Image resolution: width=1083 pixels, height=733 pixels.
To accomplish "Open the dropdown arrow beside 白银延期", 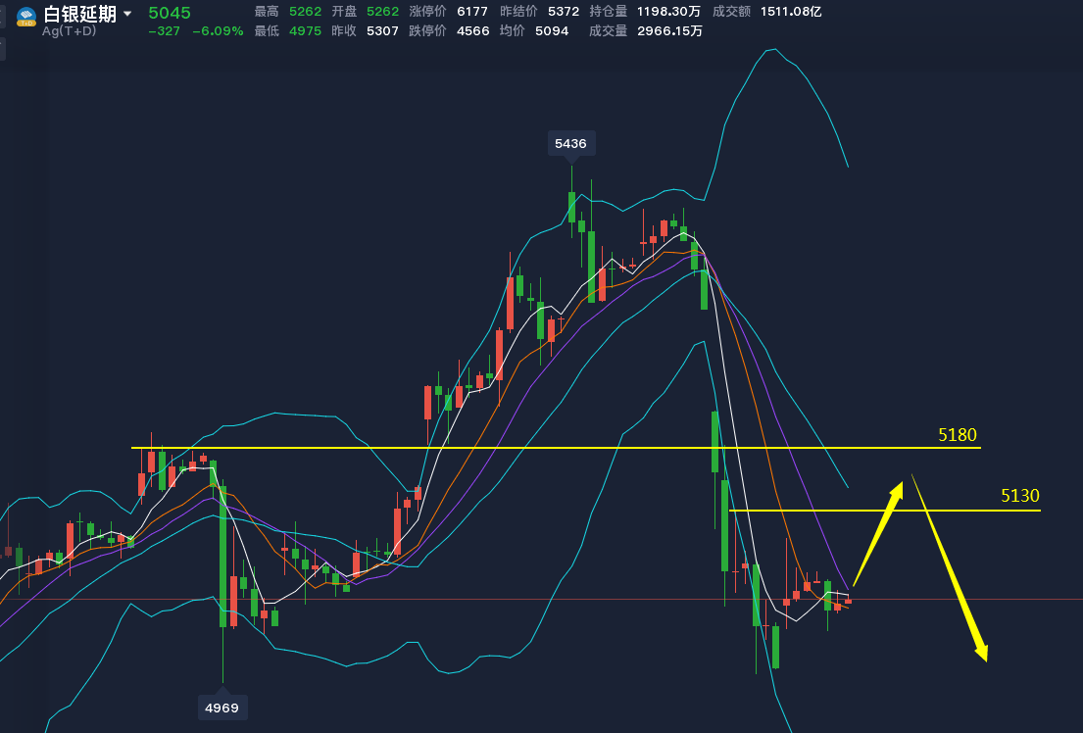I will [x=127, y=13].
